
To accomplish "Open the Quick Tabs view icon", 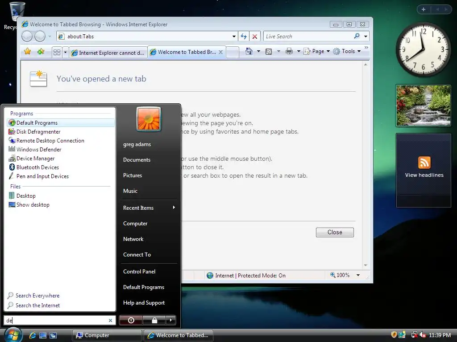I will [57, 53].
